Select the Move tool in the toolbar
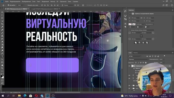 tap(2, 12)
